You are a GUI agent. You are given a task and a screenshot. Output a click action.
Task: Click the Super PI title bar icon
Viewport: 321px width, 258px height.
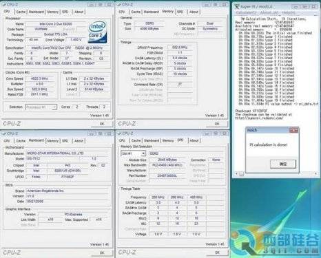click(x=237, y=6)
